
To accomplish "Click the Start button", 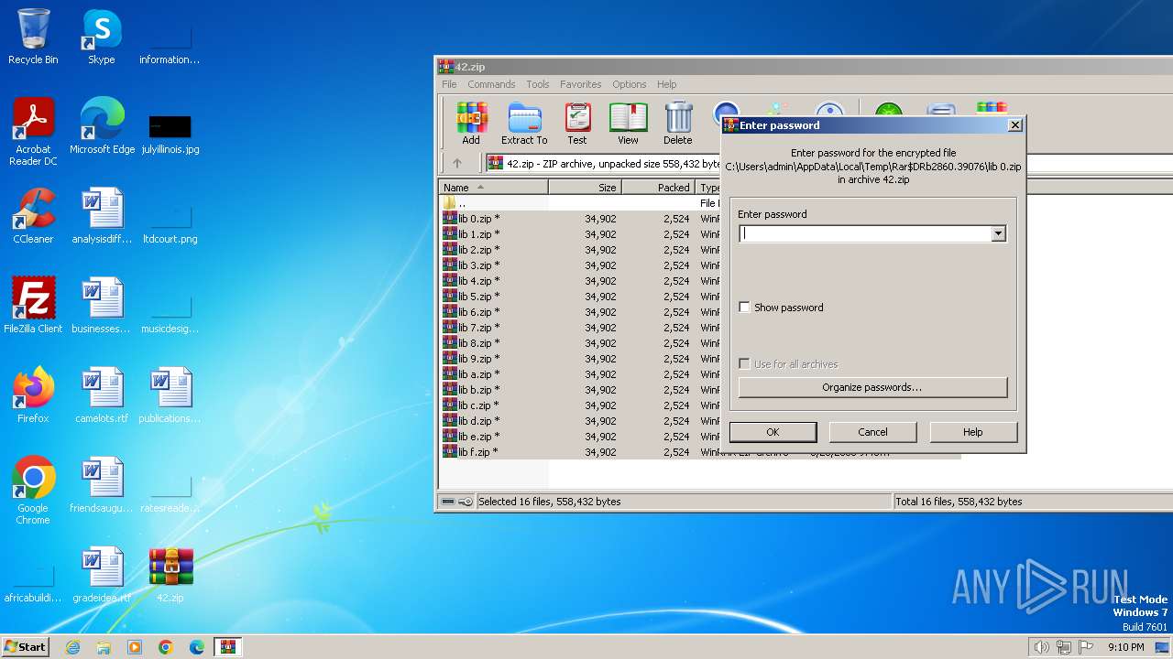I will (26, 647).
